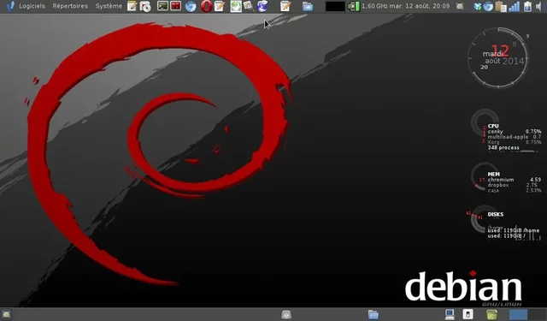Click the MEM heading in conky
The image size is (547, 321).
coord(494,174)
